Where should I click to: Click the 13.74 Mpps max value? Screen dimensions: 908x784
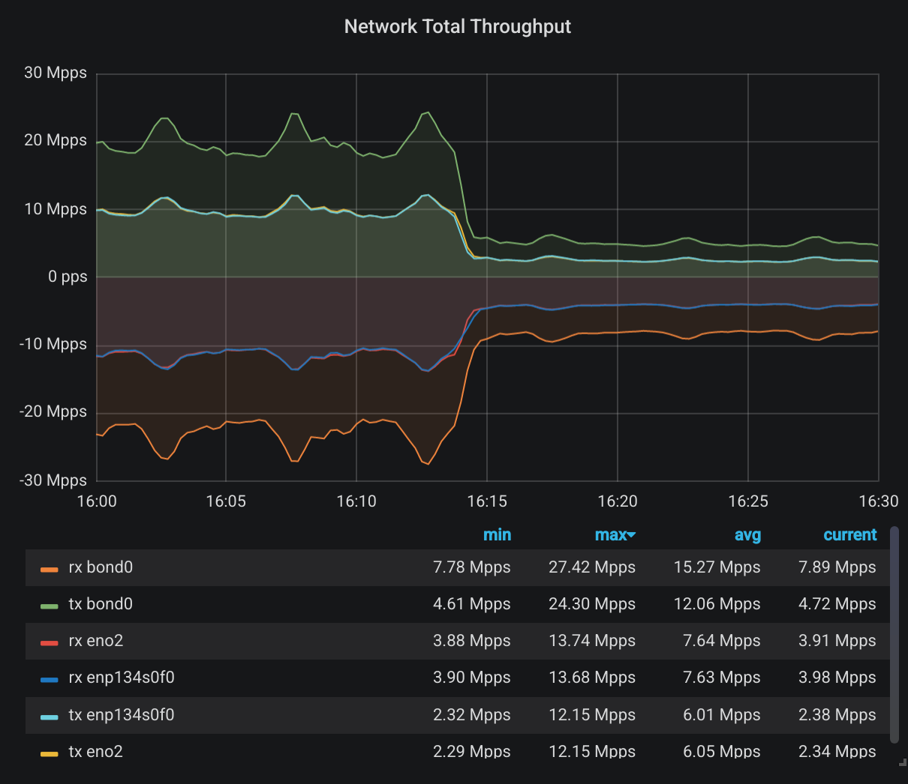592,641
